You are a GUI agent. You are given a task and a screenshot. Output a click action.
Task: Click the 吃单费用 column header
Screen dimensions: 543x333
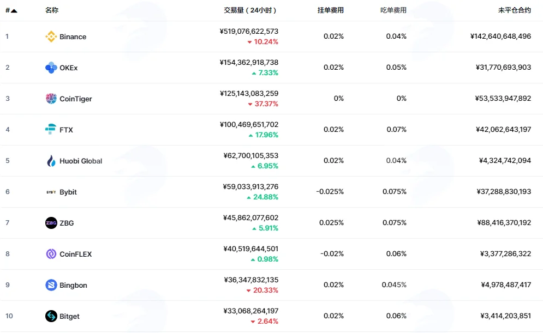[393, 10]
